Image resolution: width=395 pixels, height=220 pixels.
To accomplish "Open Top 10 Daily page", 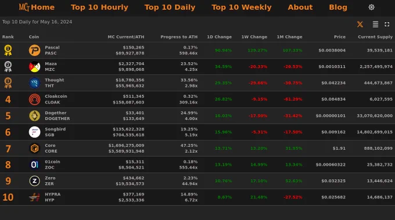I will (170, 8).
